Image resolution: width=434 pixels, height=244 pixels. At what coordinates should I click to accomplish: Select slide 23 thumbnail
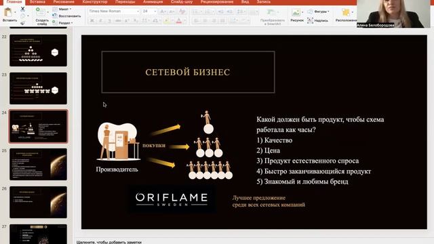(38, 88)
